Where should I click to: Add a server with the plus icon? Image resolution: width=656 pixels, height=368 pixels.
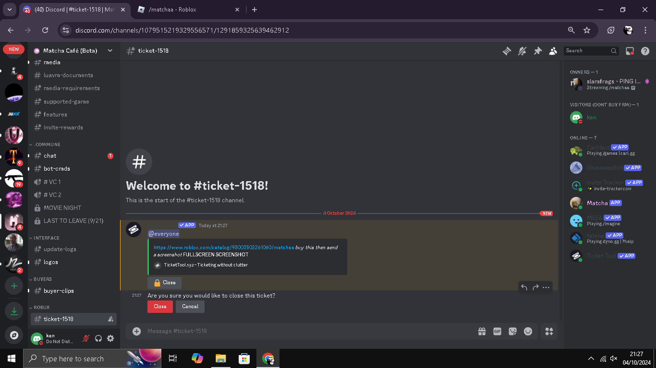coord(14,286)
